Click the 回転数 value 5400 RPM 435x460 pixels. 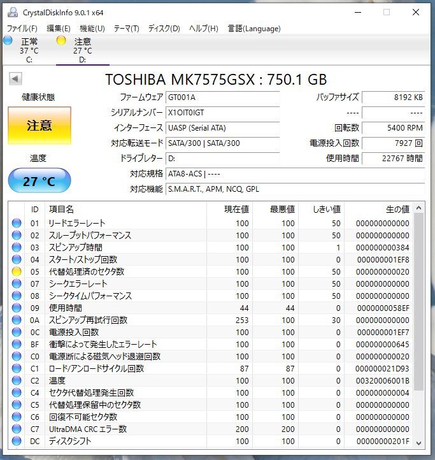pyautogui.click(x=394, y=128)
